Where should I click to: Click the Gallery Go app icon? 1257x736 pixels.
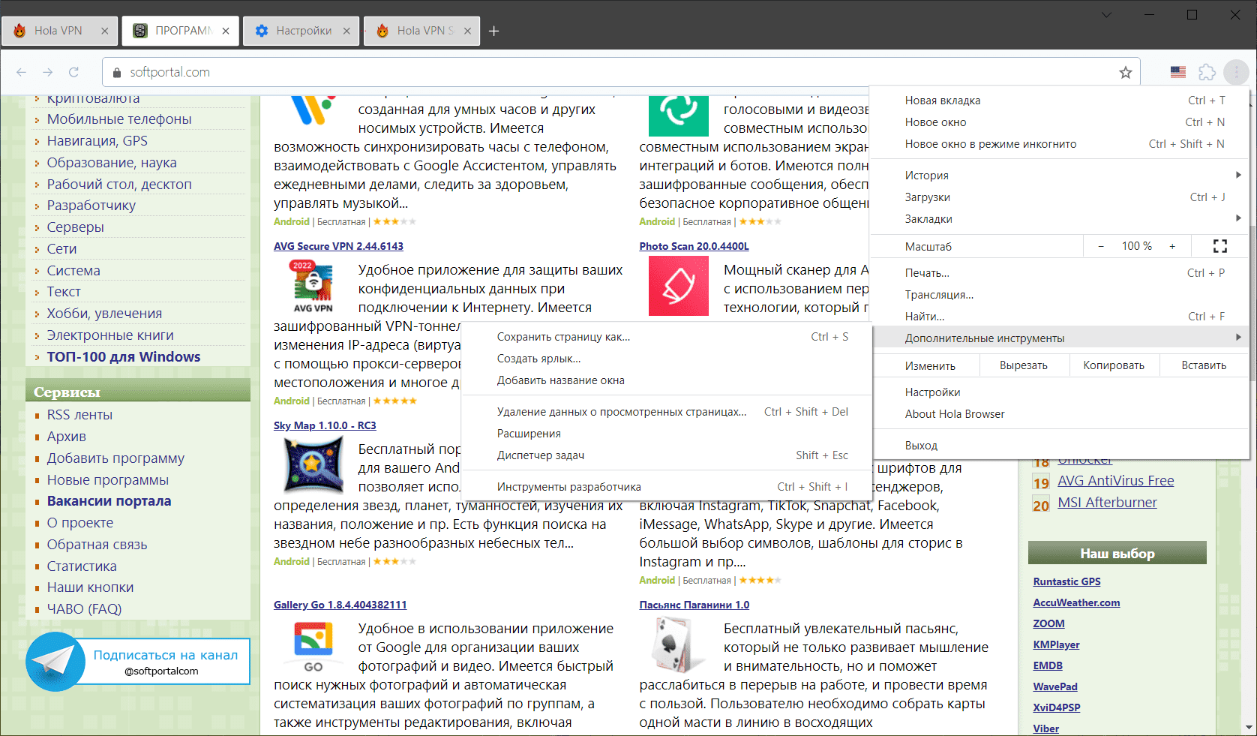pos(313,645)
